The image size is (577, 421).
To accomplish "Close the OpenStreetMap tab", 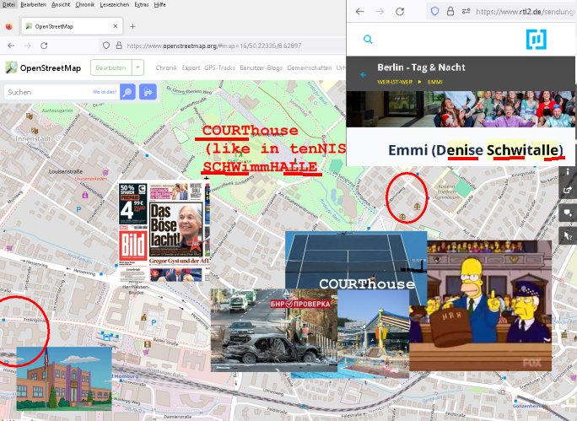I will click(x=116, y=26).
